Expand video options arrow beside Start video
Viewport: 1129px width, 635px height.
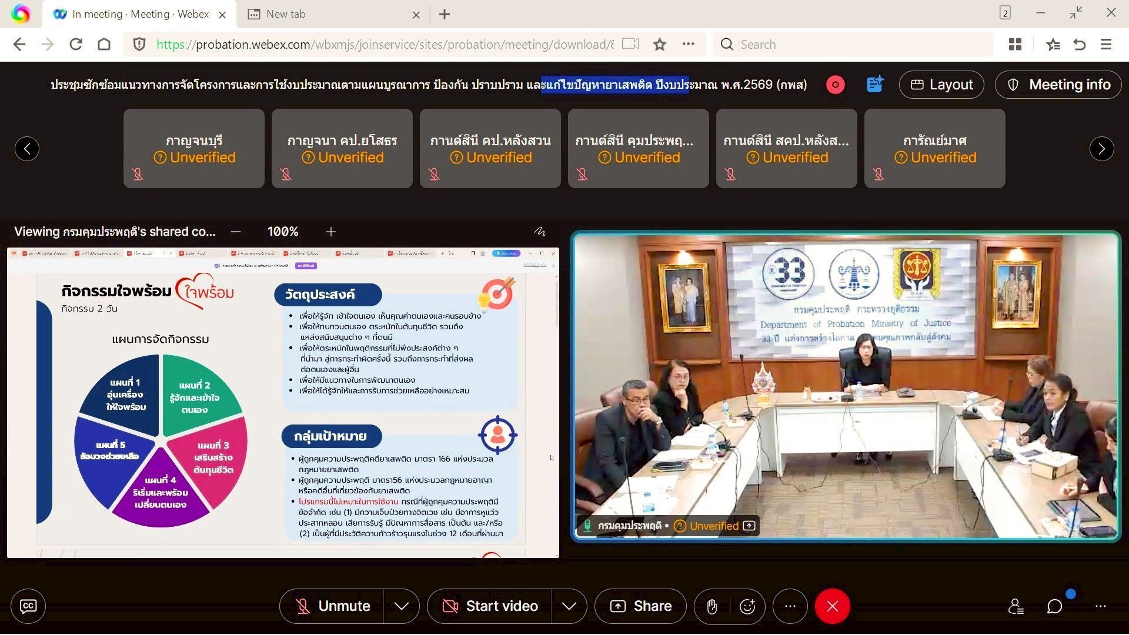click(x=569, y=606)
